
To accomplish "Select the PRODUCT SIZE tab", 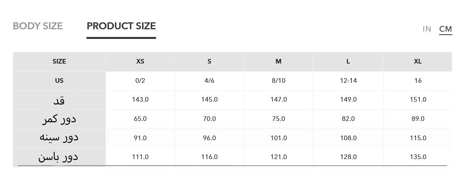I will click(121, 26).
